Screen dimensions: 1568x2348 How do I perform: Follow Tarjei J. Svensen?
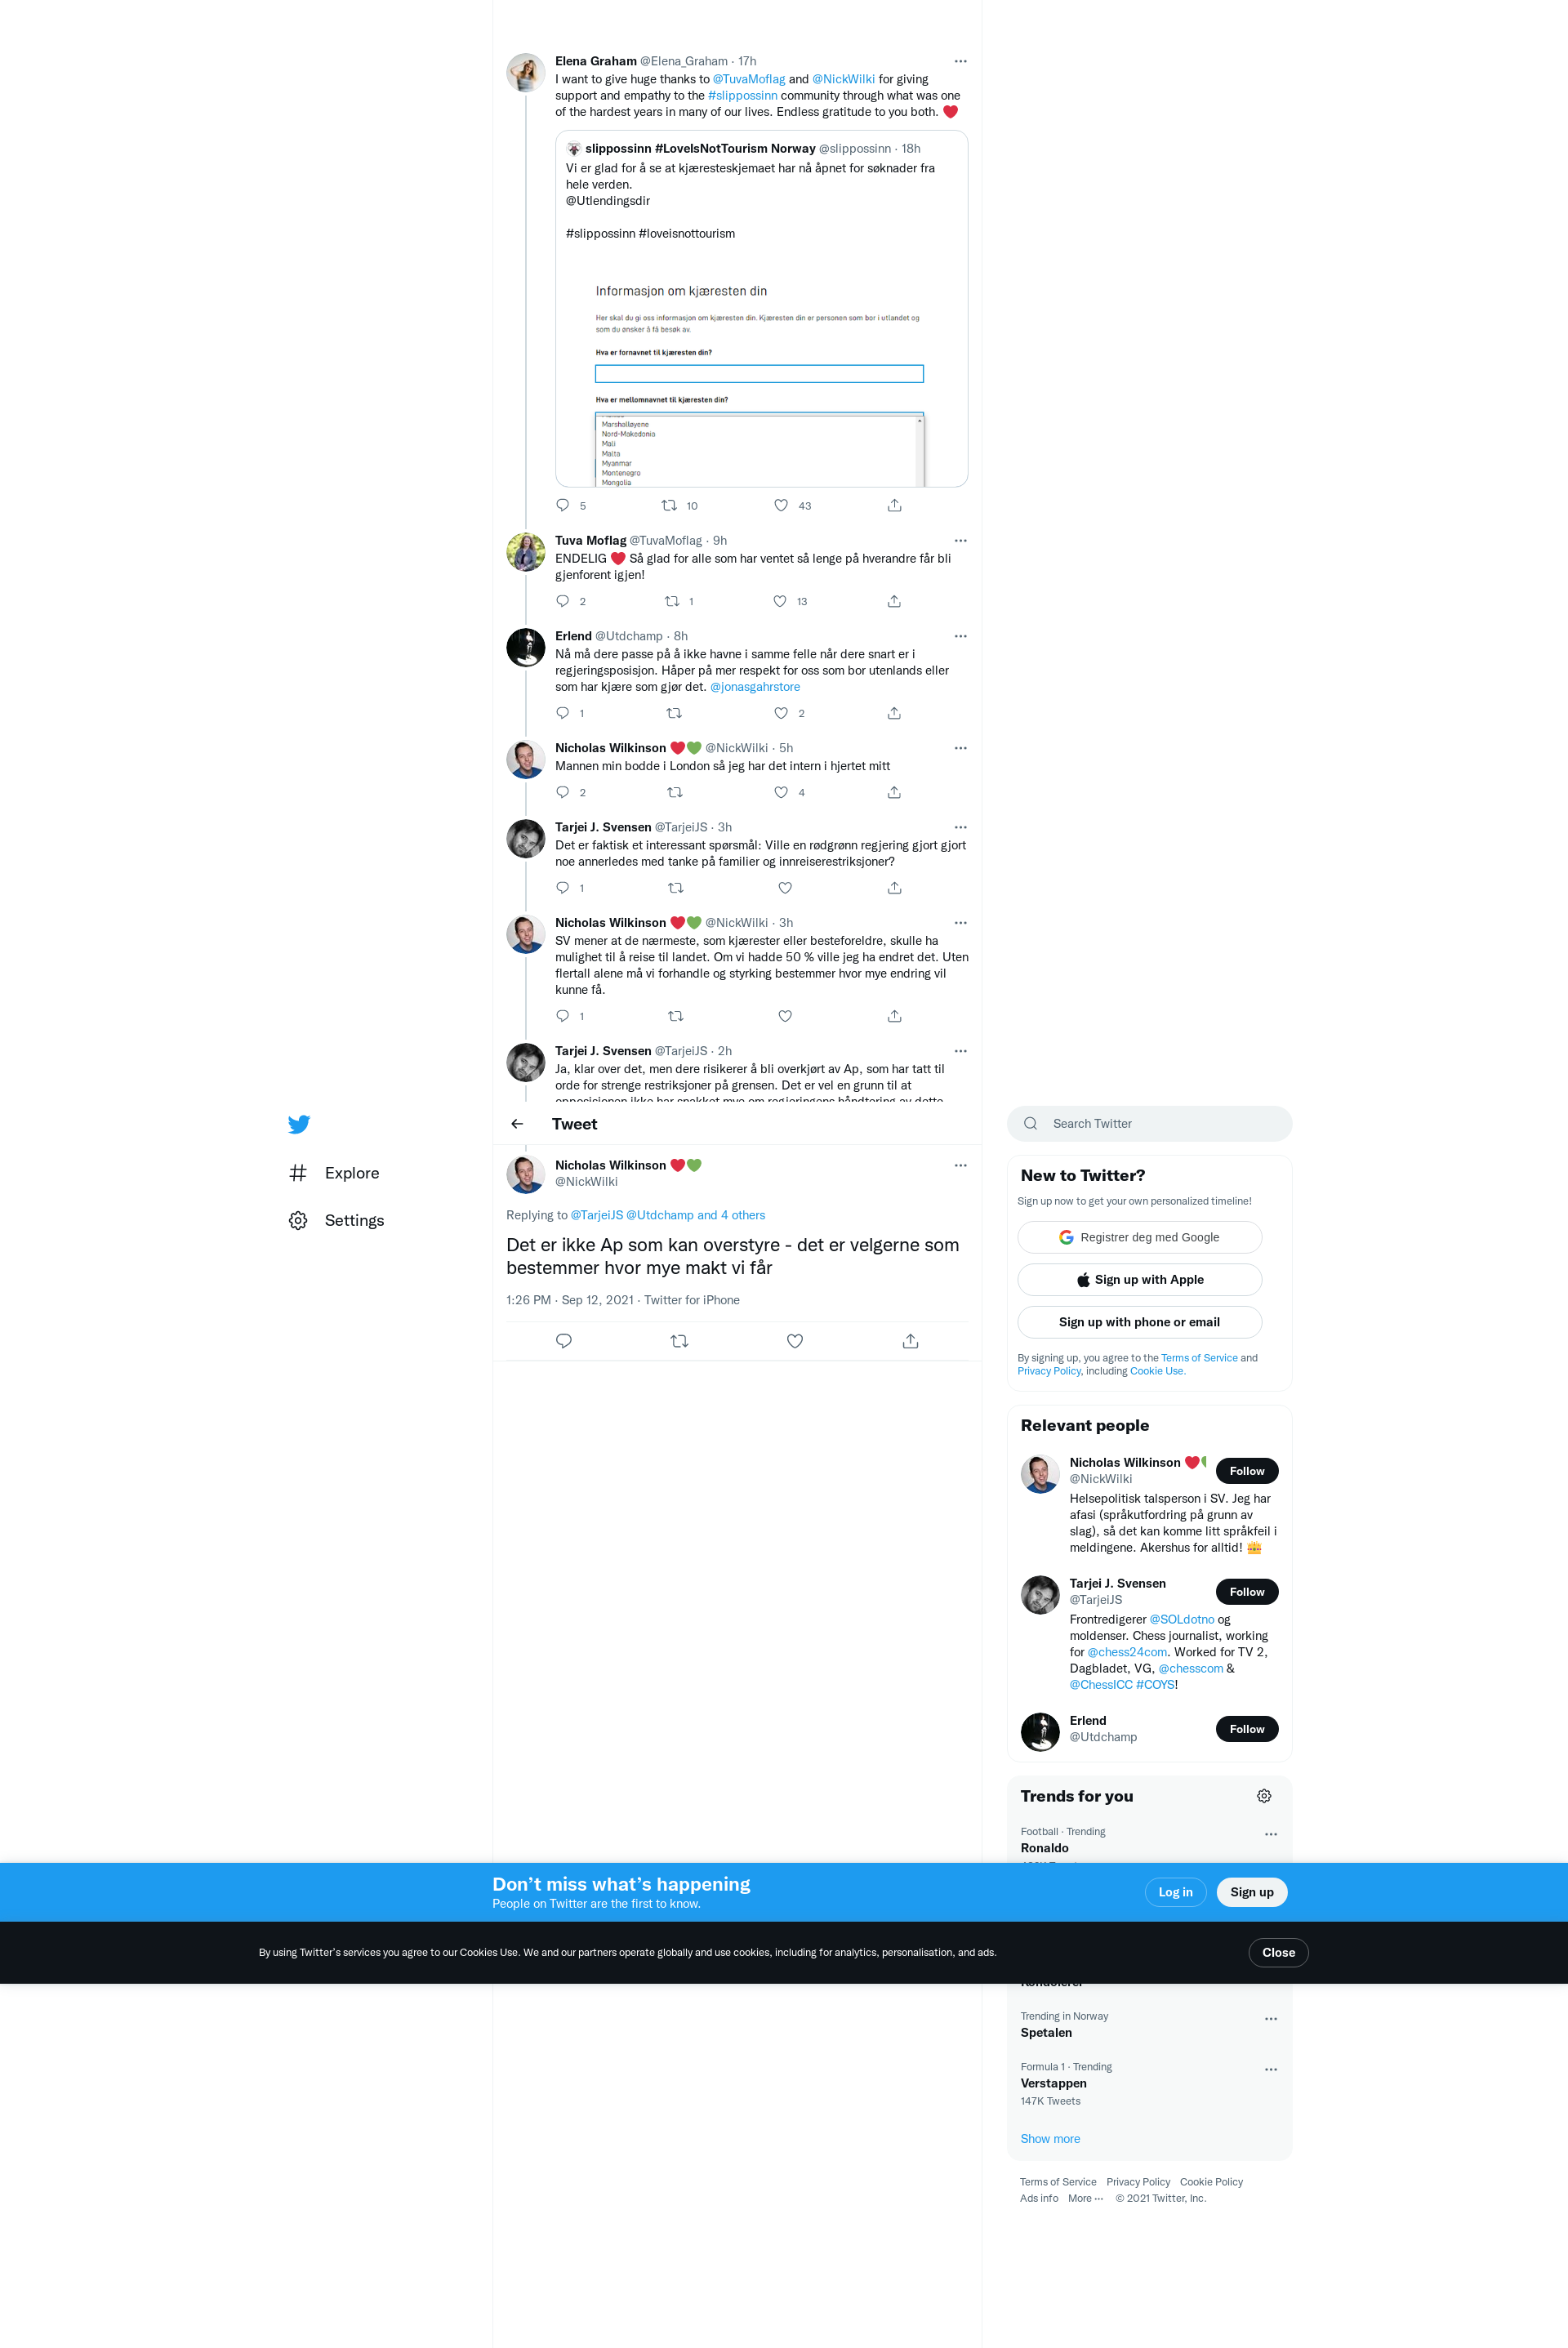1246,1592
